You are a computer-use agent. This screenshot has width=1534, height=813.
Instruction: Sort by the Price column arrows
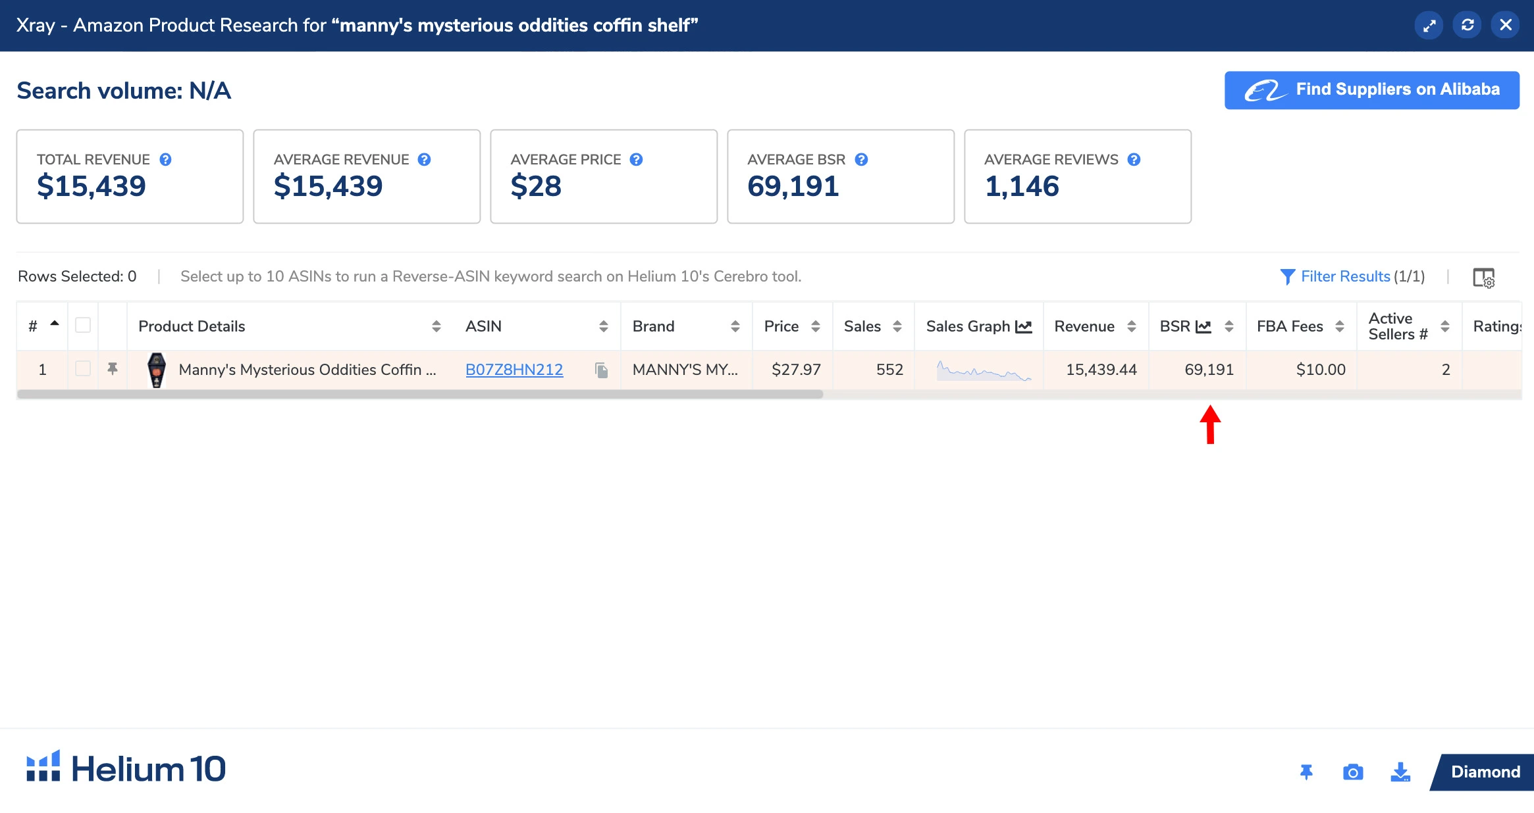coord(816,327)
